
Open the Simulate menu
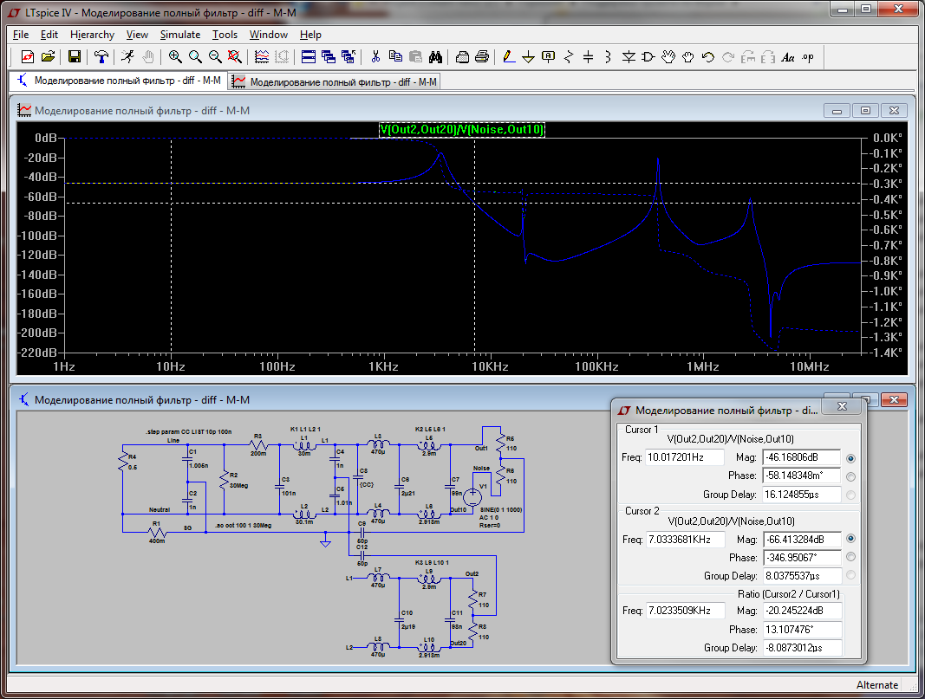(179, 35)
